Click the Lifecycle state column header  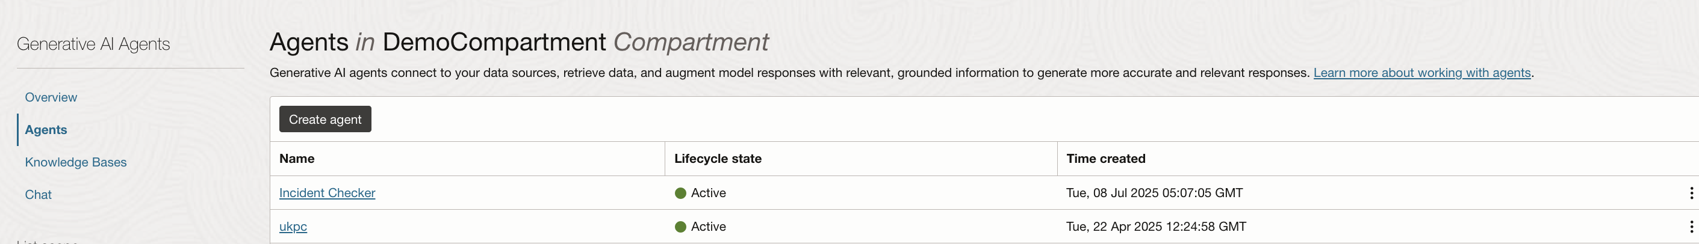pos(718,159)
